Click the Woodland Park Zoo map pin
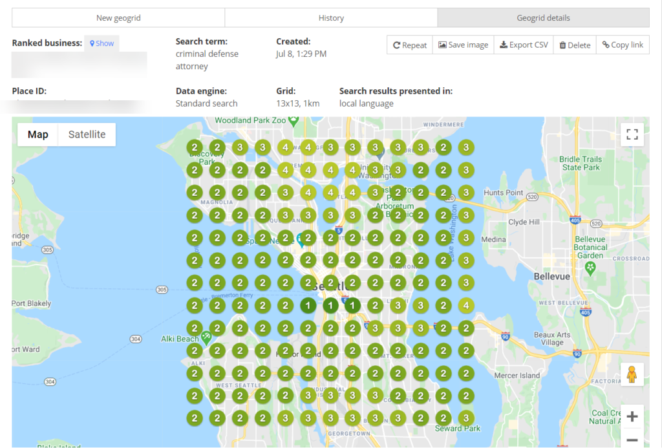The width and height of the screenshot is (662, 448). 294,121
